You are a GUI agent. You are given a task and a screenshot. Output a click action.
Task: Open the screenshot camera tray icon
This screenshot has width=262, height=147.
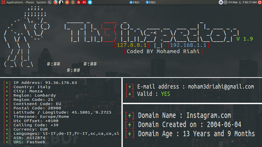tap(221, 2)
